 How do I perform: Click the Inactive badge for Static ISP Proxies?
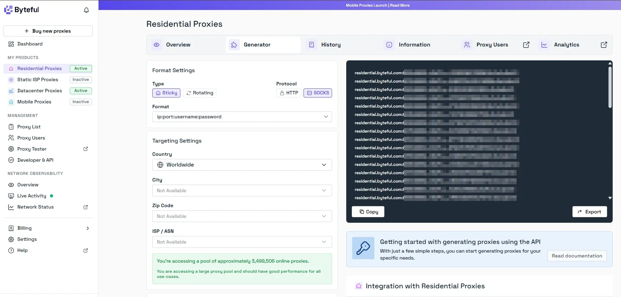tap(81, 80)
